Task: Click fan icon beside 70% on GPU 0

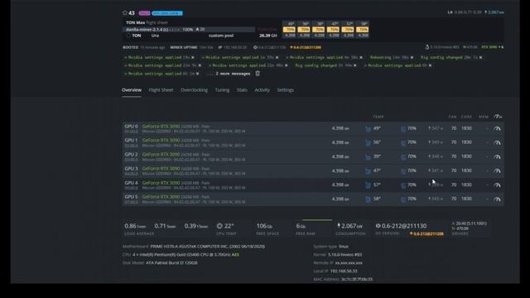Action: 403,129
